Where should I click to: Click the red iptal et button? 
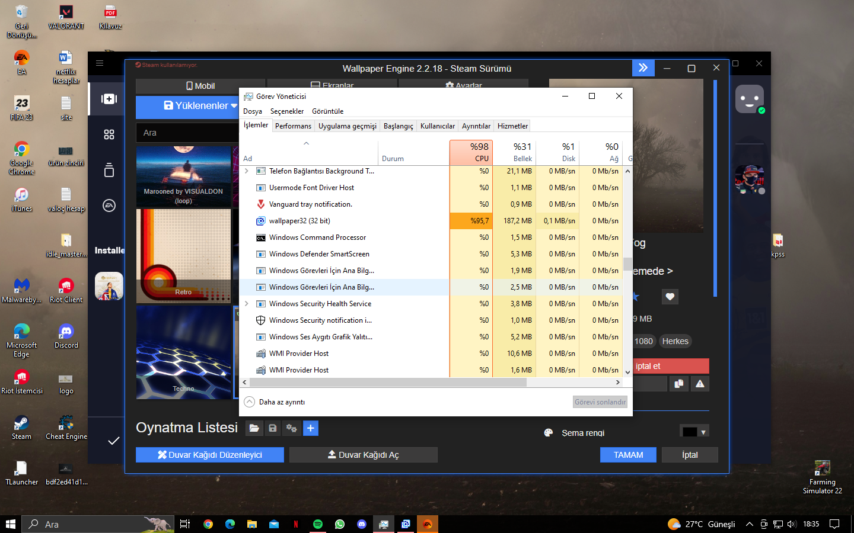(x=671, y=366)
